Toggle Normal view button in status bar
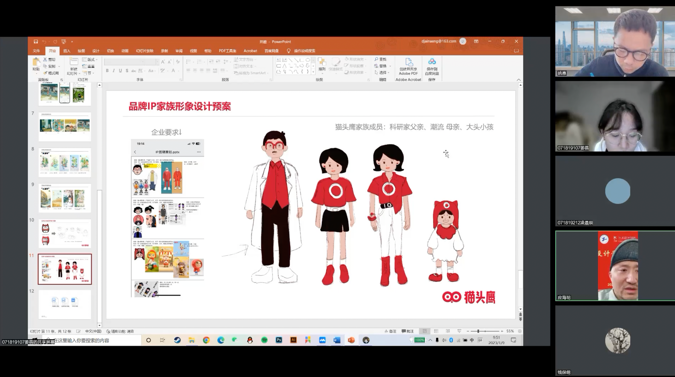Viewport: 675px width, 377px height. (424, 331)
